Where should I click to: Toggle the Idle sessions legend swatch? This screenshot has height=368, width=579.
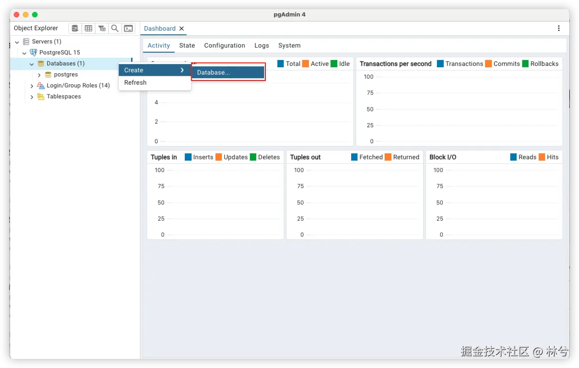pyautogui.click(x=334, y=64)
